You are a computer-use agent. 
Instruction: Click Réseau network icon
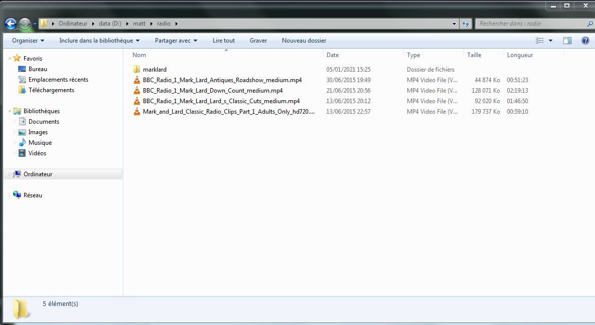pos(17,195)
